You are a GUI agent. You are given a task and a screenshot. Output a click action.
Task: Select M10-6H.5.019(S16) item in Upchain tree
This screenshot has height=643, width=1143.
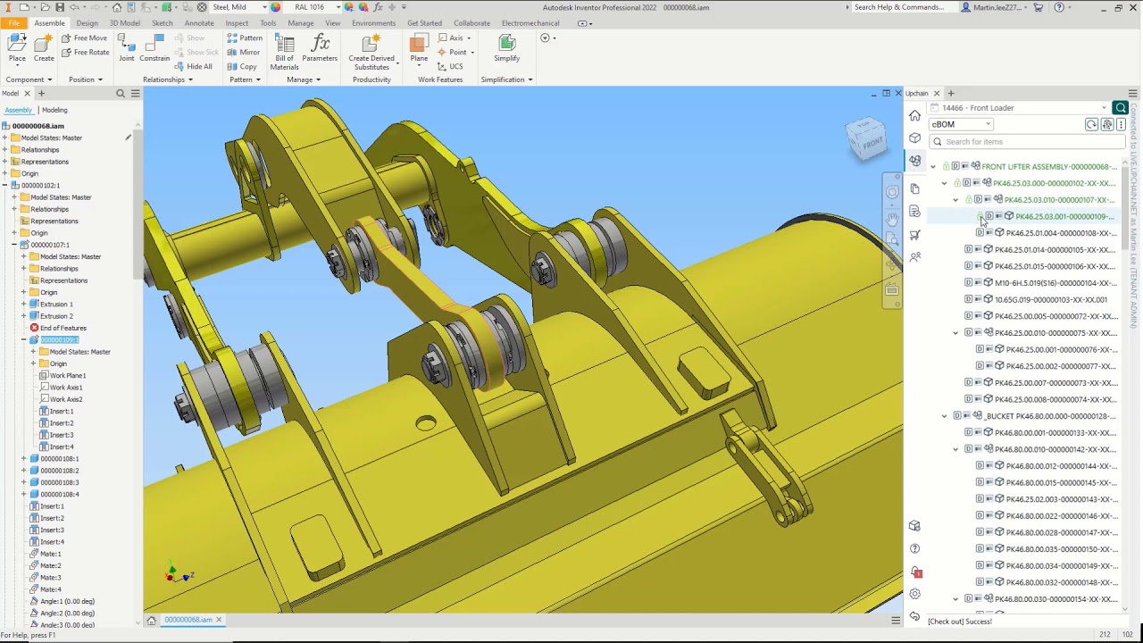point(1055,283)
